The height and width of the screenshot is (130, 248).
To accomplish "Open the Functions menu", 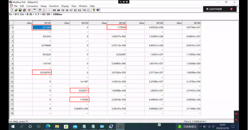I will [x=54, y=6].
